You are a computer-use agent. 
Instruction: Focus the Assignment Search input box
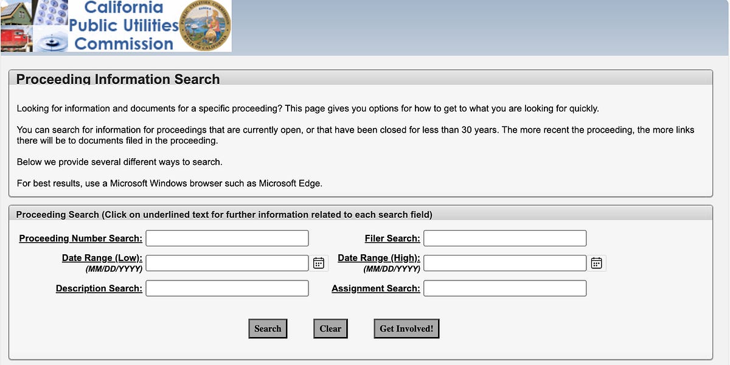505,288
